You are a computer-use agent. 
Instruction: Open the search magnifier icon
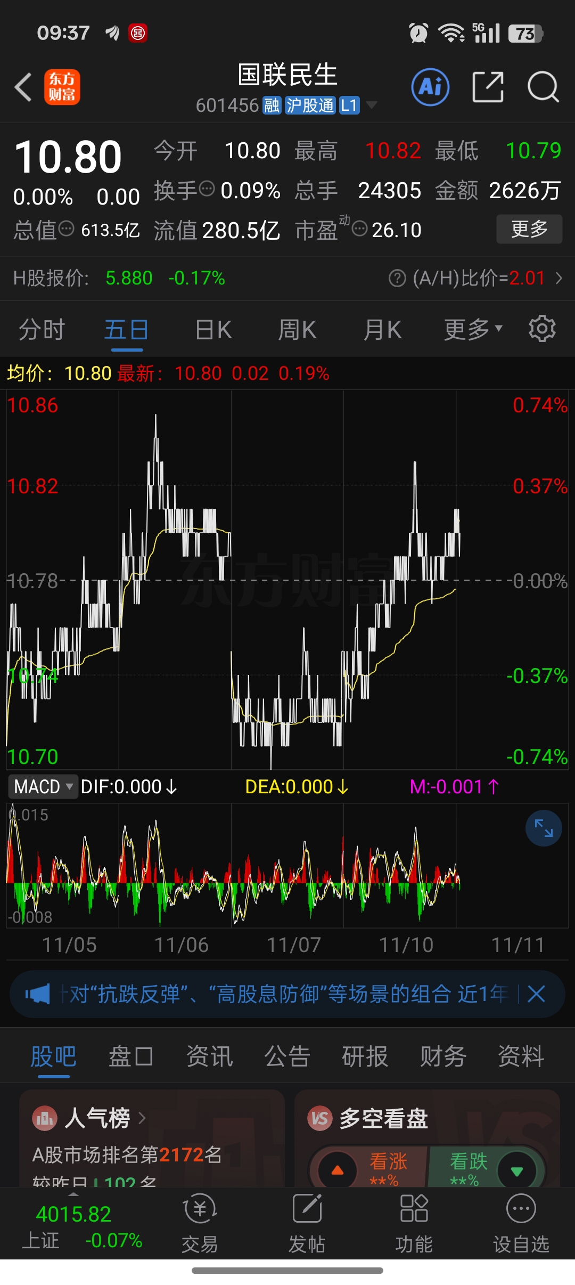tap(543, 87)
